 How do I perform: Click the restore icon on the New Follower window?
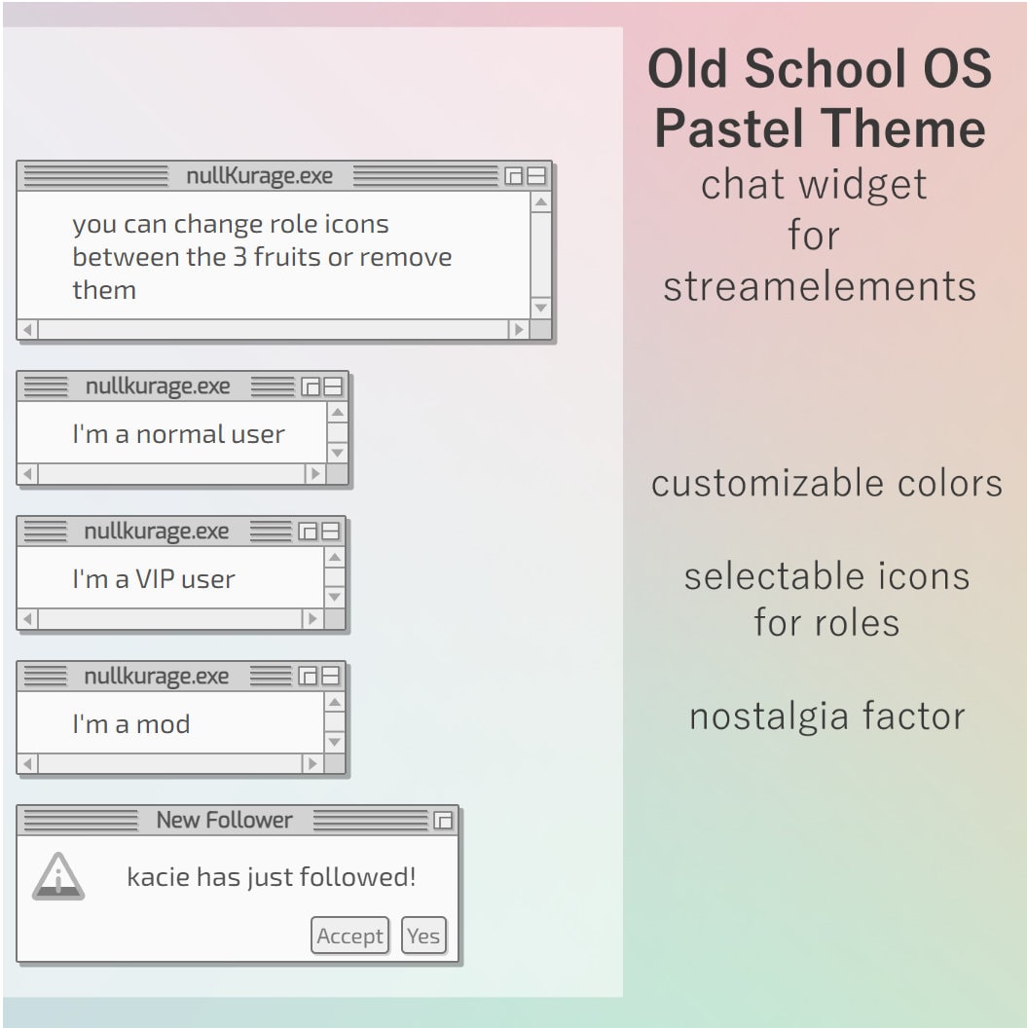click(x=443, y=822)
